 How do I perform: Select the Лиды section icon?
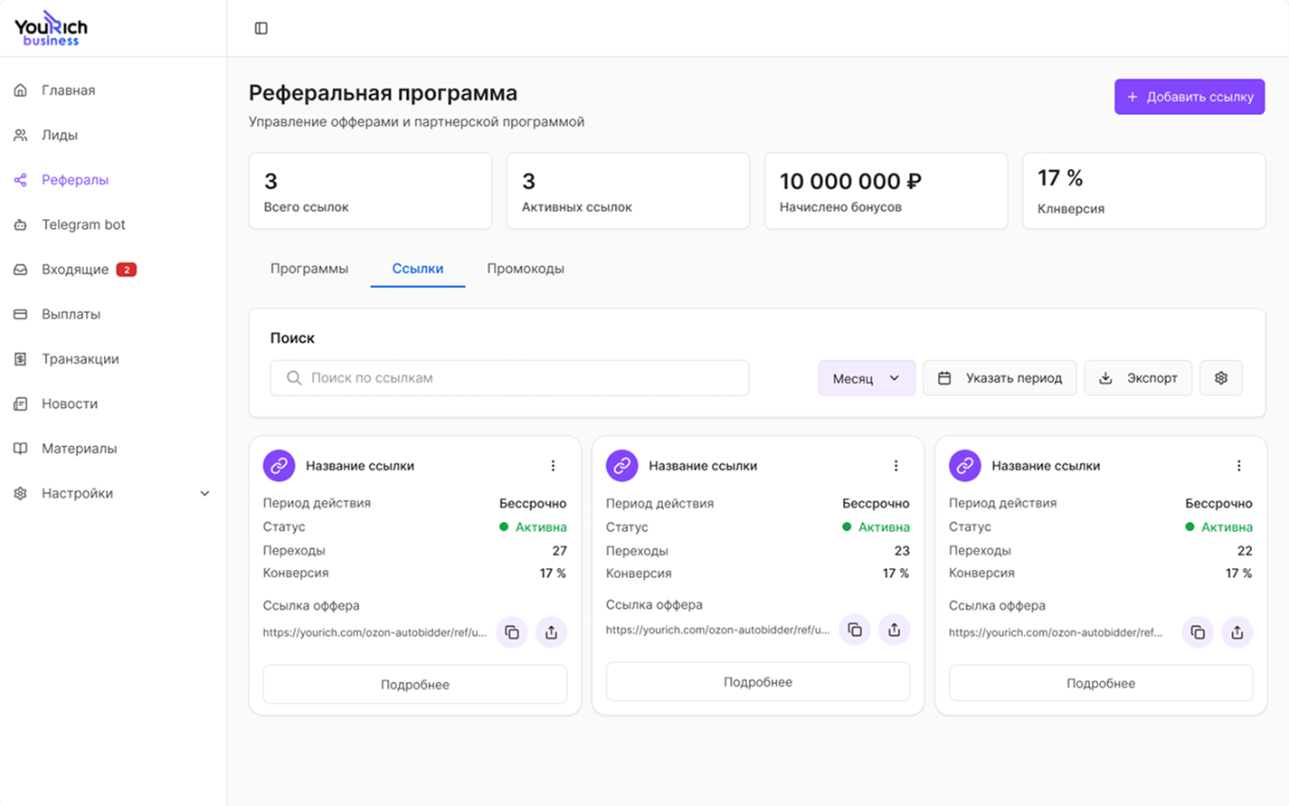click(x=20, y=135)
